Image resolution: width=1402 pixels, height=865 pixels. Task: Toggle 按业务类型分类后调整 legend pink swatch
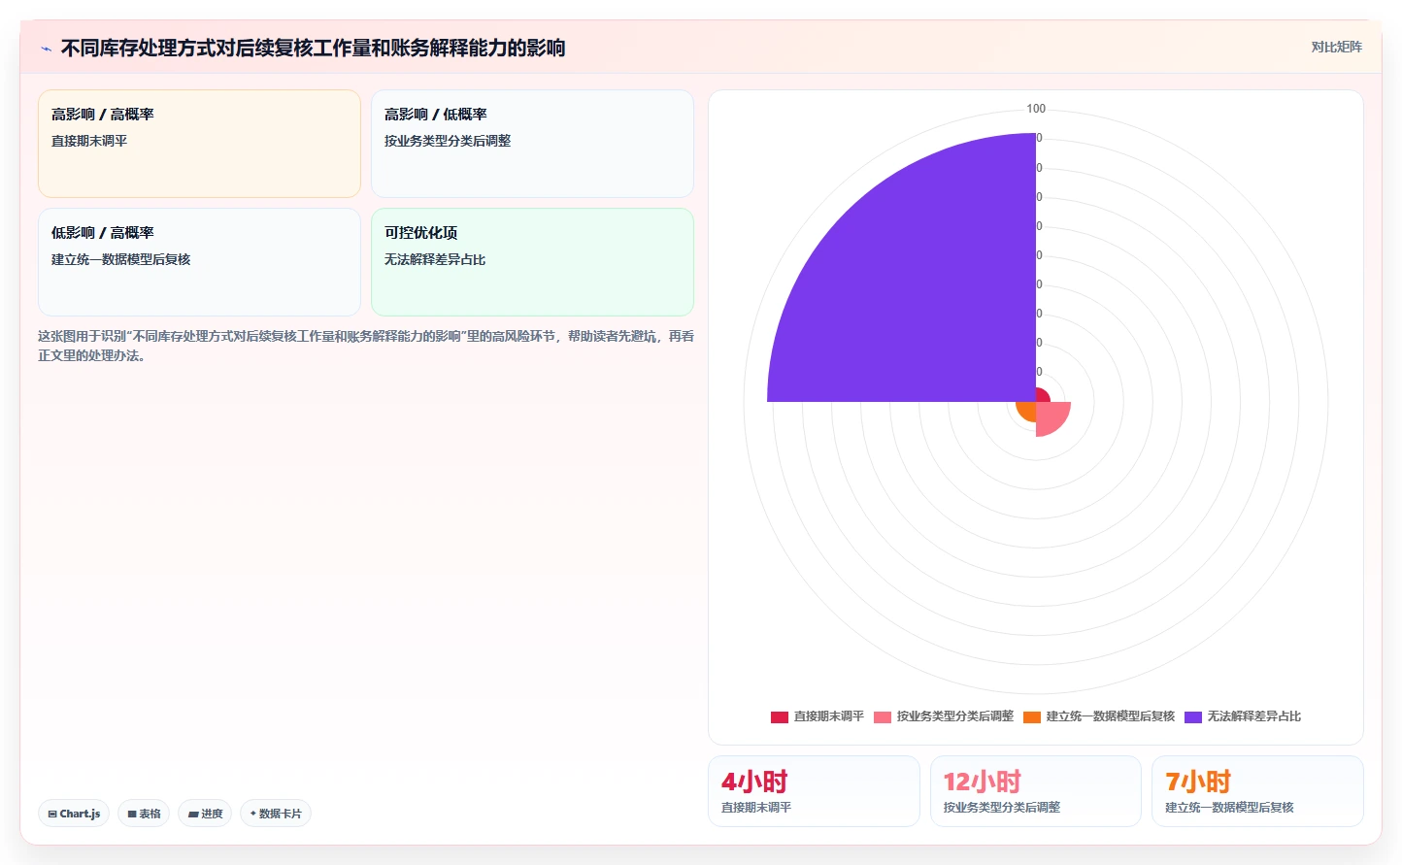[882, 717]
